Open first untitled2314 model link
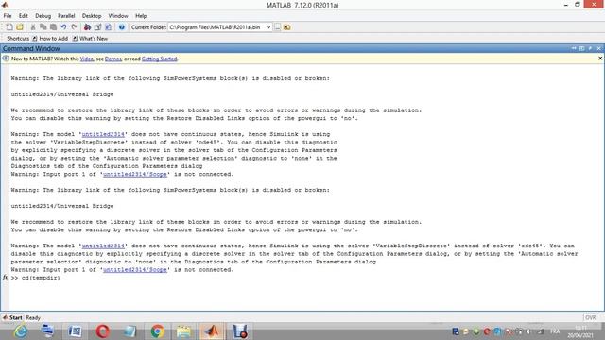This screenshot has width=605, height=340. pos(103,134)
